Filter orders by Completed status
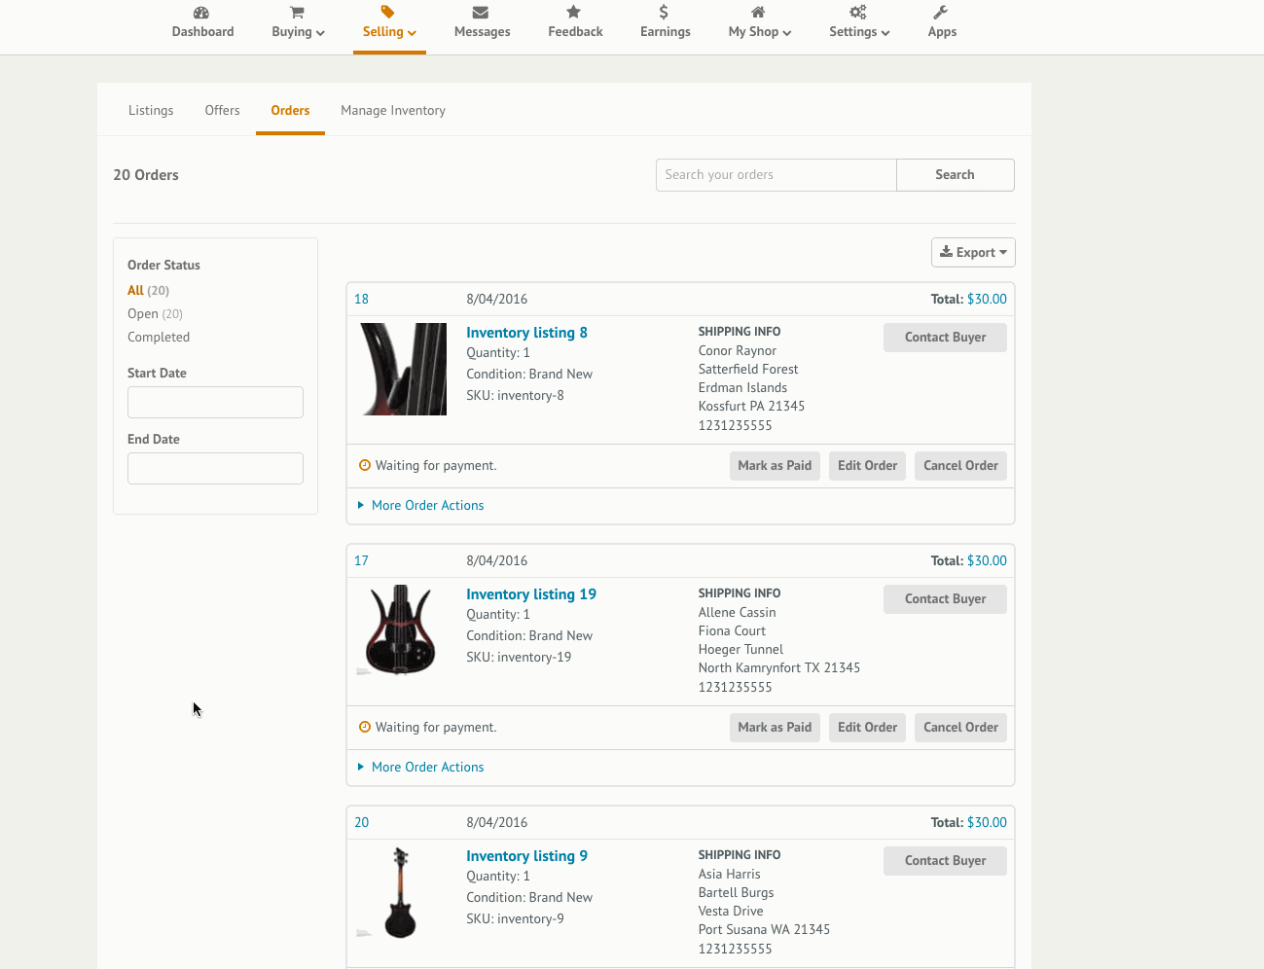Viewport: 1264px width, 969px height. click(159, 338)
